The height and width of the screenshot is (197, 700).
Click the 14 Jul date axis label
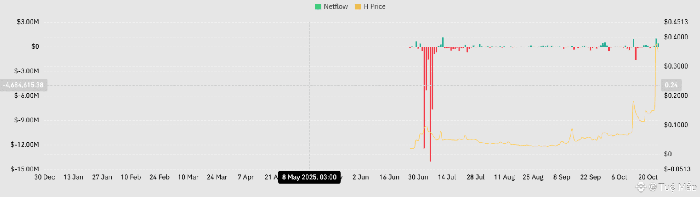point(447,177)
